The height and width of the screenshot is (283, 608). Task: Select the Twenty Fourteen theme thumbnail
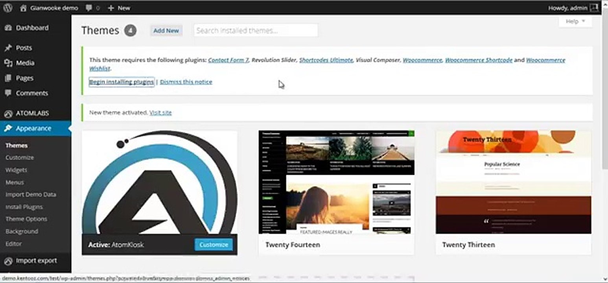(337, 182)
